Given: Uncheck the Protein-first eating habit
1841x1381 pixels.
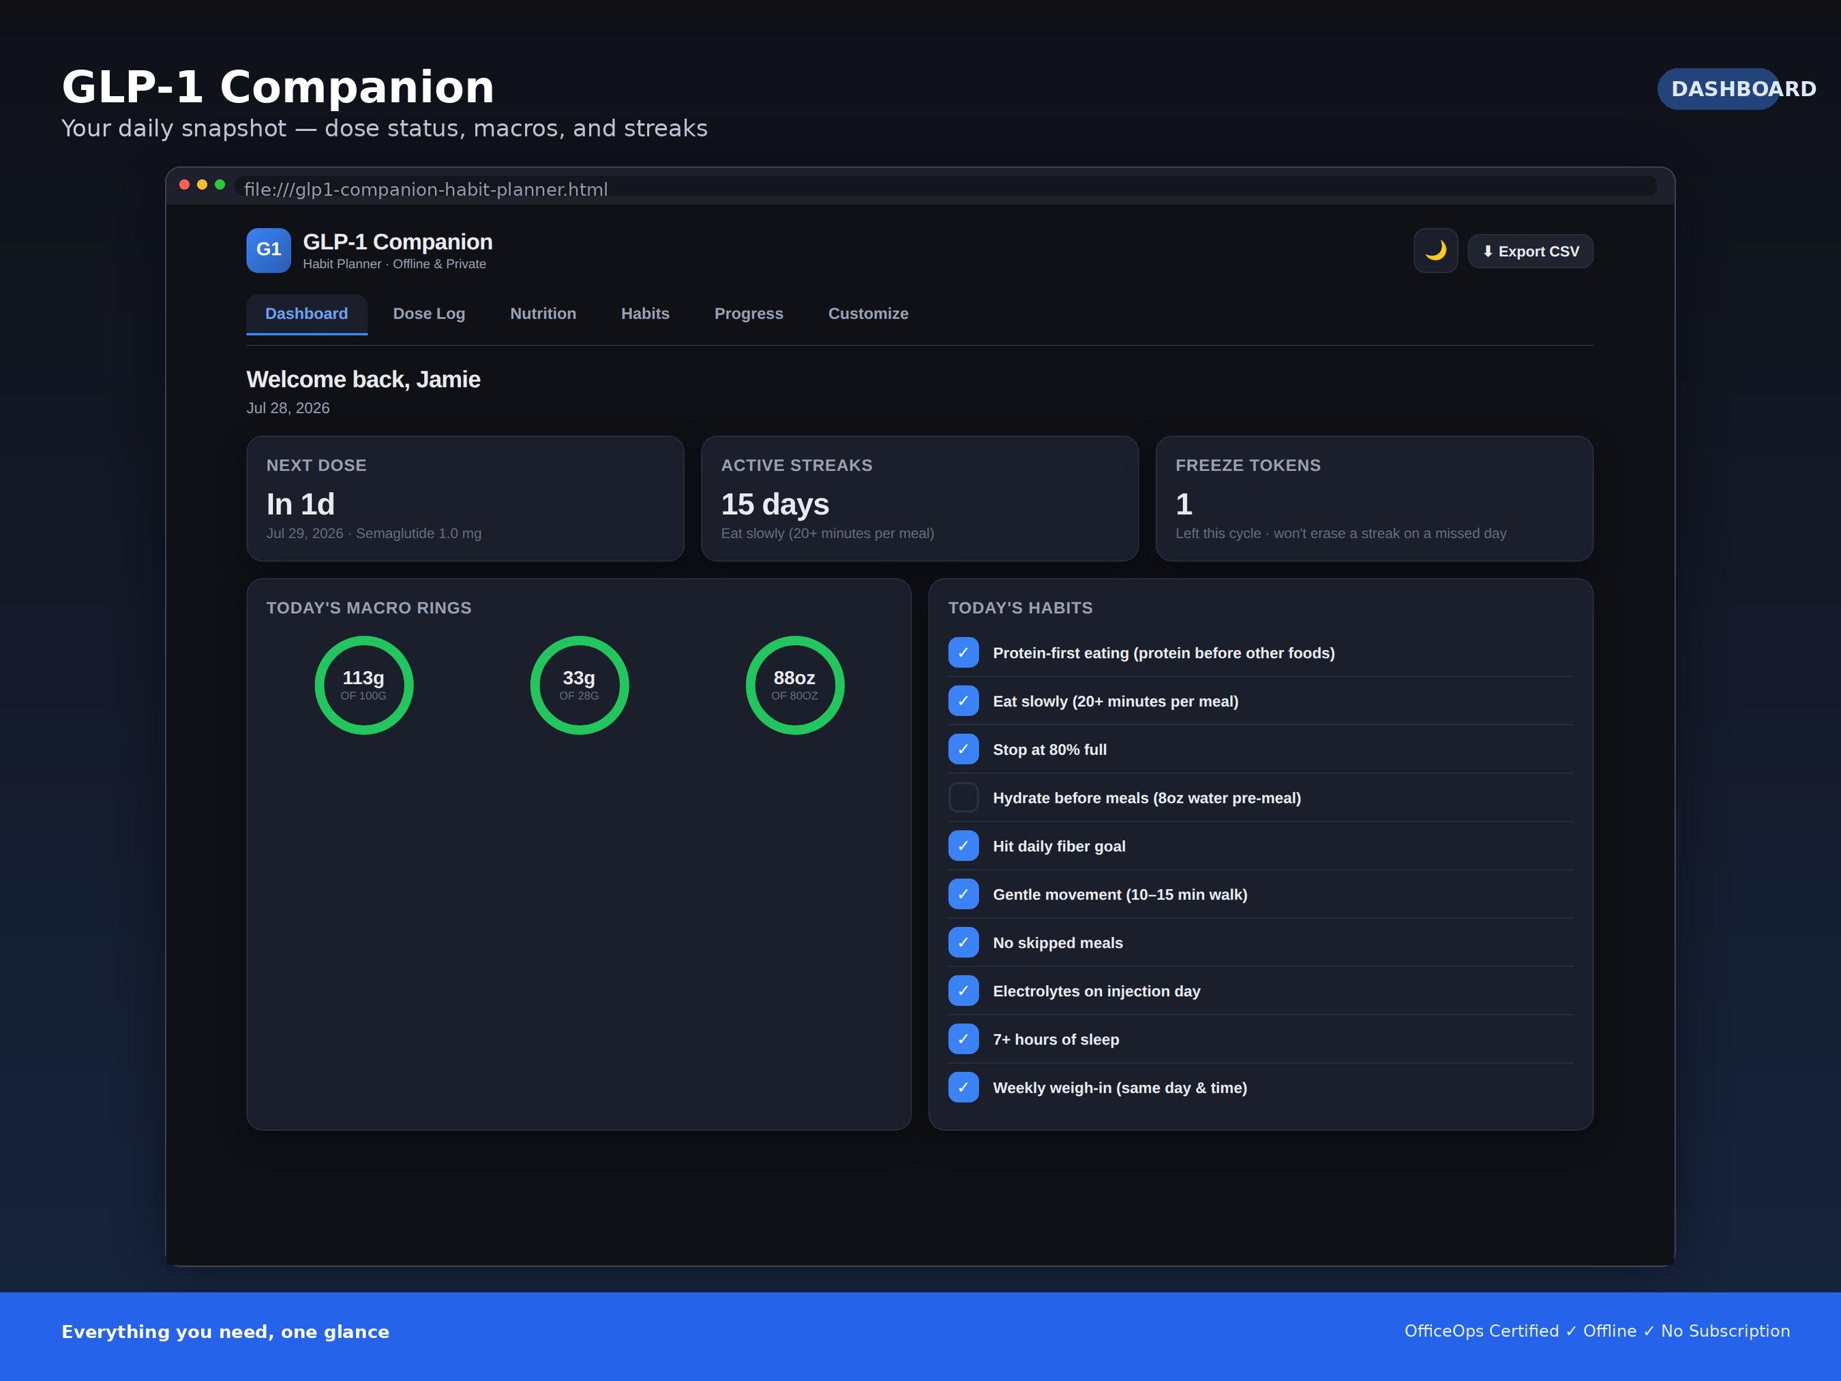Looking at the screenshot, I should tap(963, 653).
